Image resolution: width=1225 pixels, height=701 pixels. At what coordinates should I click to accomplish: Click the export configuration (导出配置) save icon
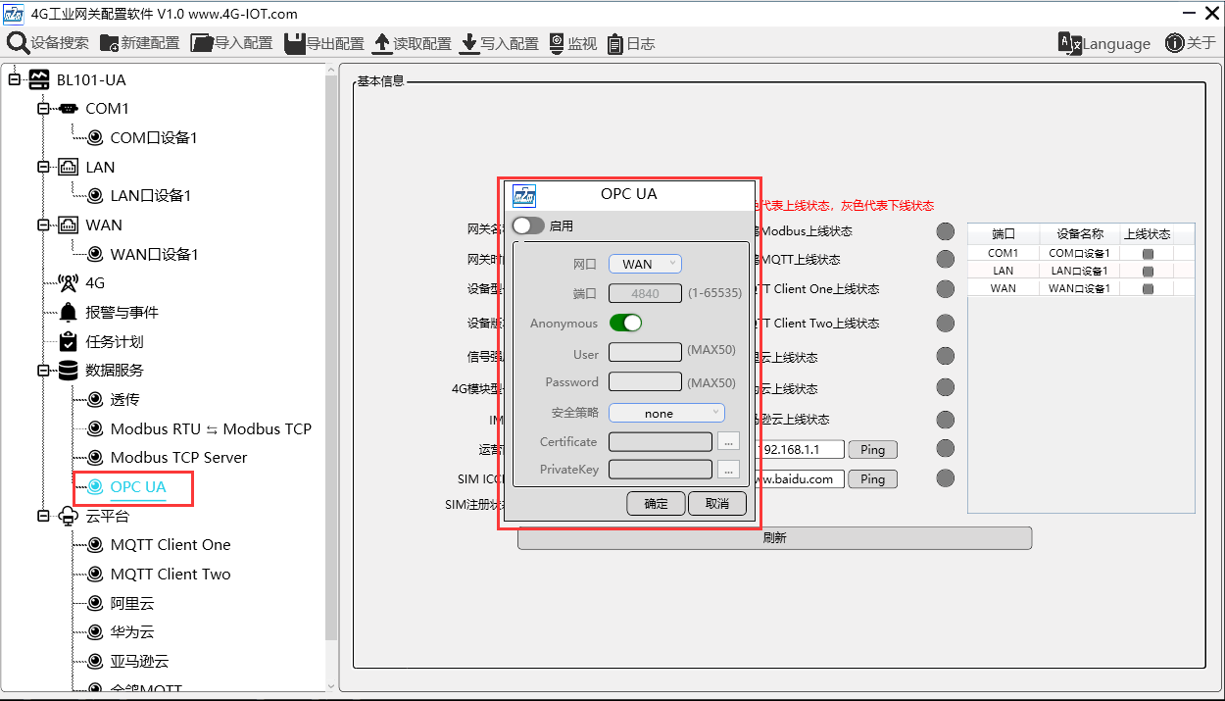coord(295,43)
